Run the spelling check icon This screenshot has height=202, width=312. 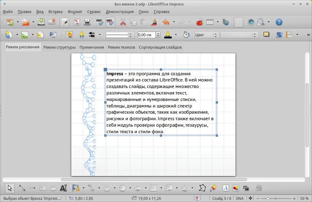point(99,22)
